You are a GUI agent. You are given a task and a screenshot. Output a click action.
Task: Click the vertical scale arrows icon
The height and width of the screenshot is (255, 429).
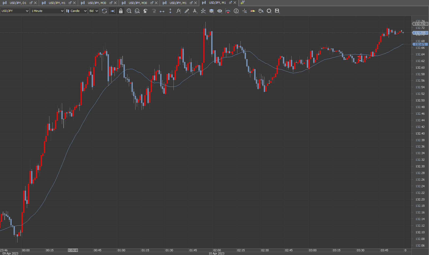170,11
